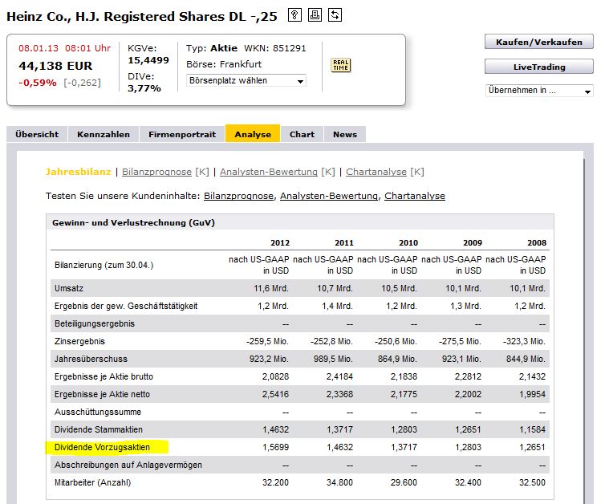Click the highlighted Dividende Vorzugsaktien row label

tap(102, 447)
